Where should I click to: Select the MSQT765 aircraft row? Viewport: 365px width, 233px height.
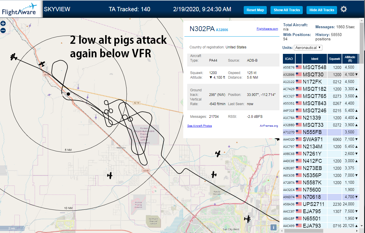tap(321, 96)
